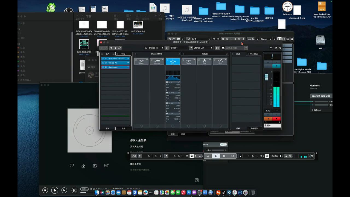Switch to the Strip tab

[x=123, y=54]
